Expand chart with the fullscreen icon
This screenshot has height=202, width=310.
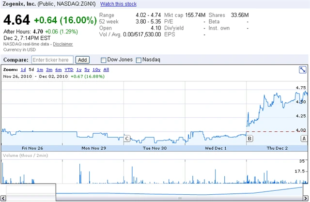(302, 70)
